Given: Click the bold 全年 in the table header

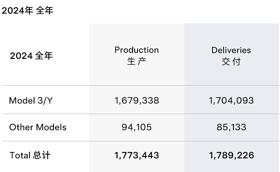Looking at the screenshot, I should tap(44, 55).
